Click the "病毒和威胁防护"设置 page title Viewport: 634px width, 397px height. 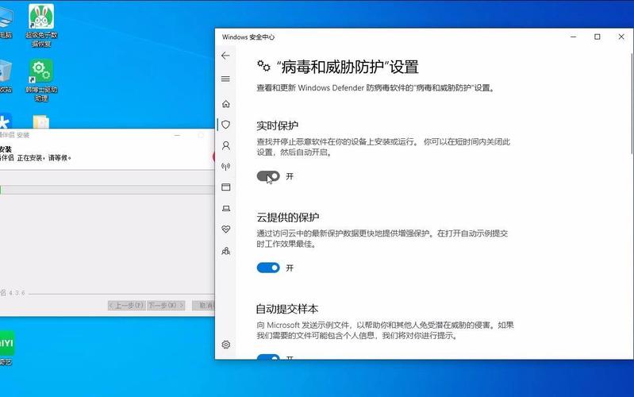point(348,67)
